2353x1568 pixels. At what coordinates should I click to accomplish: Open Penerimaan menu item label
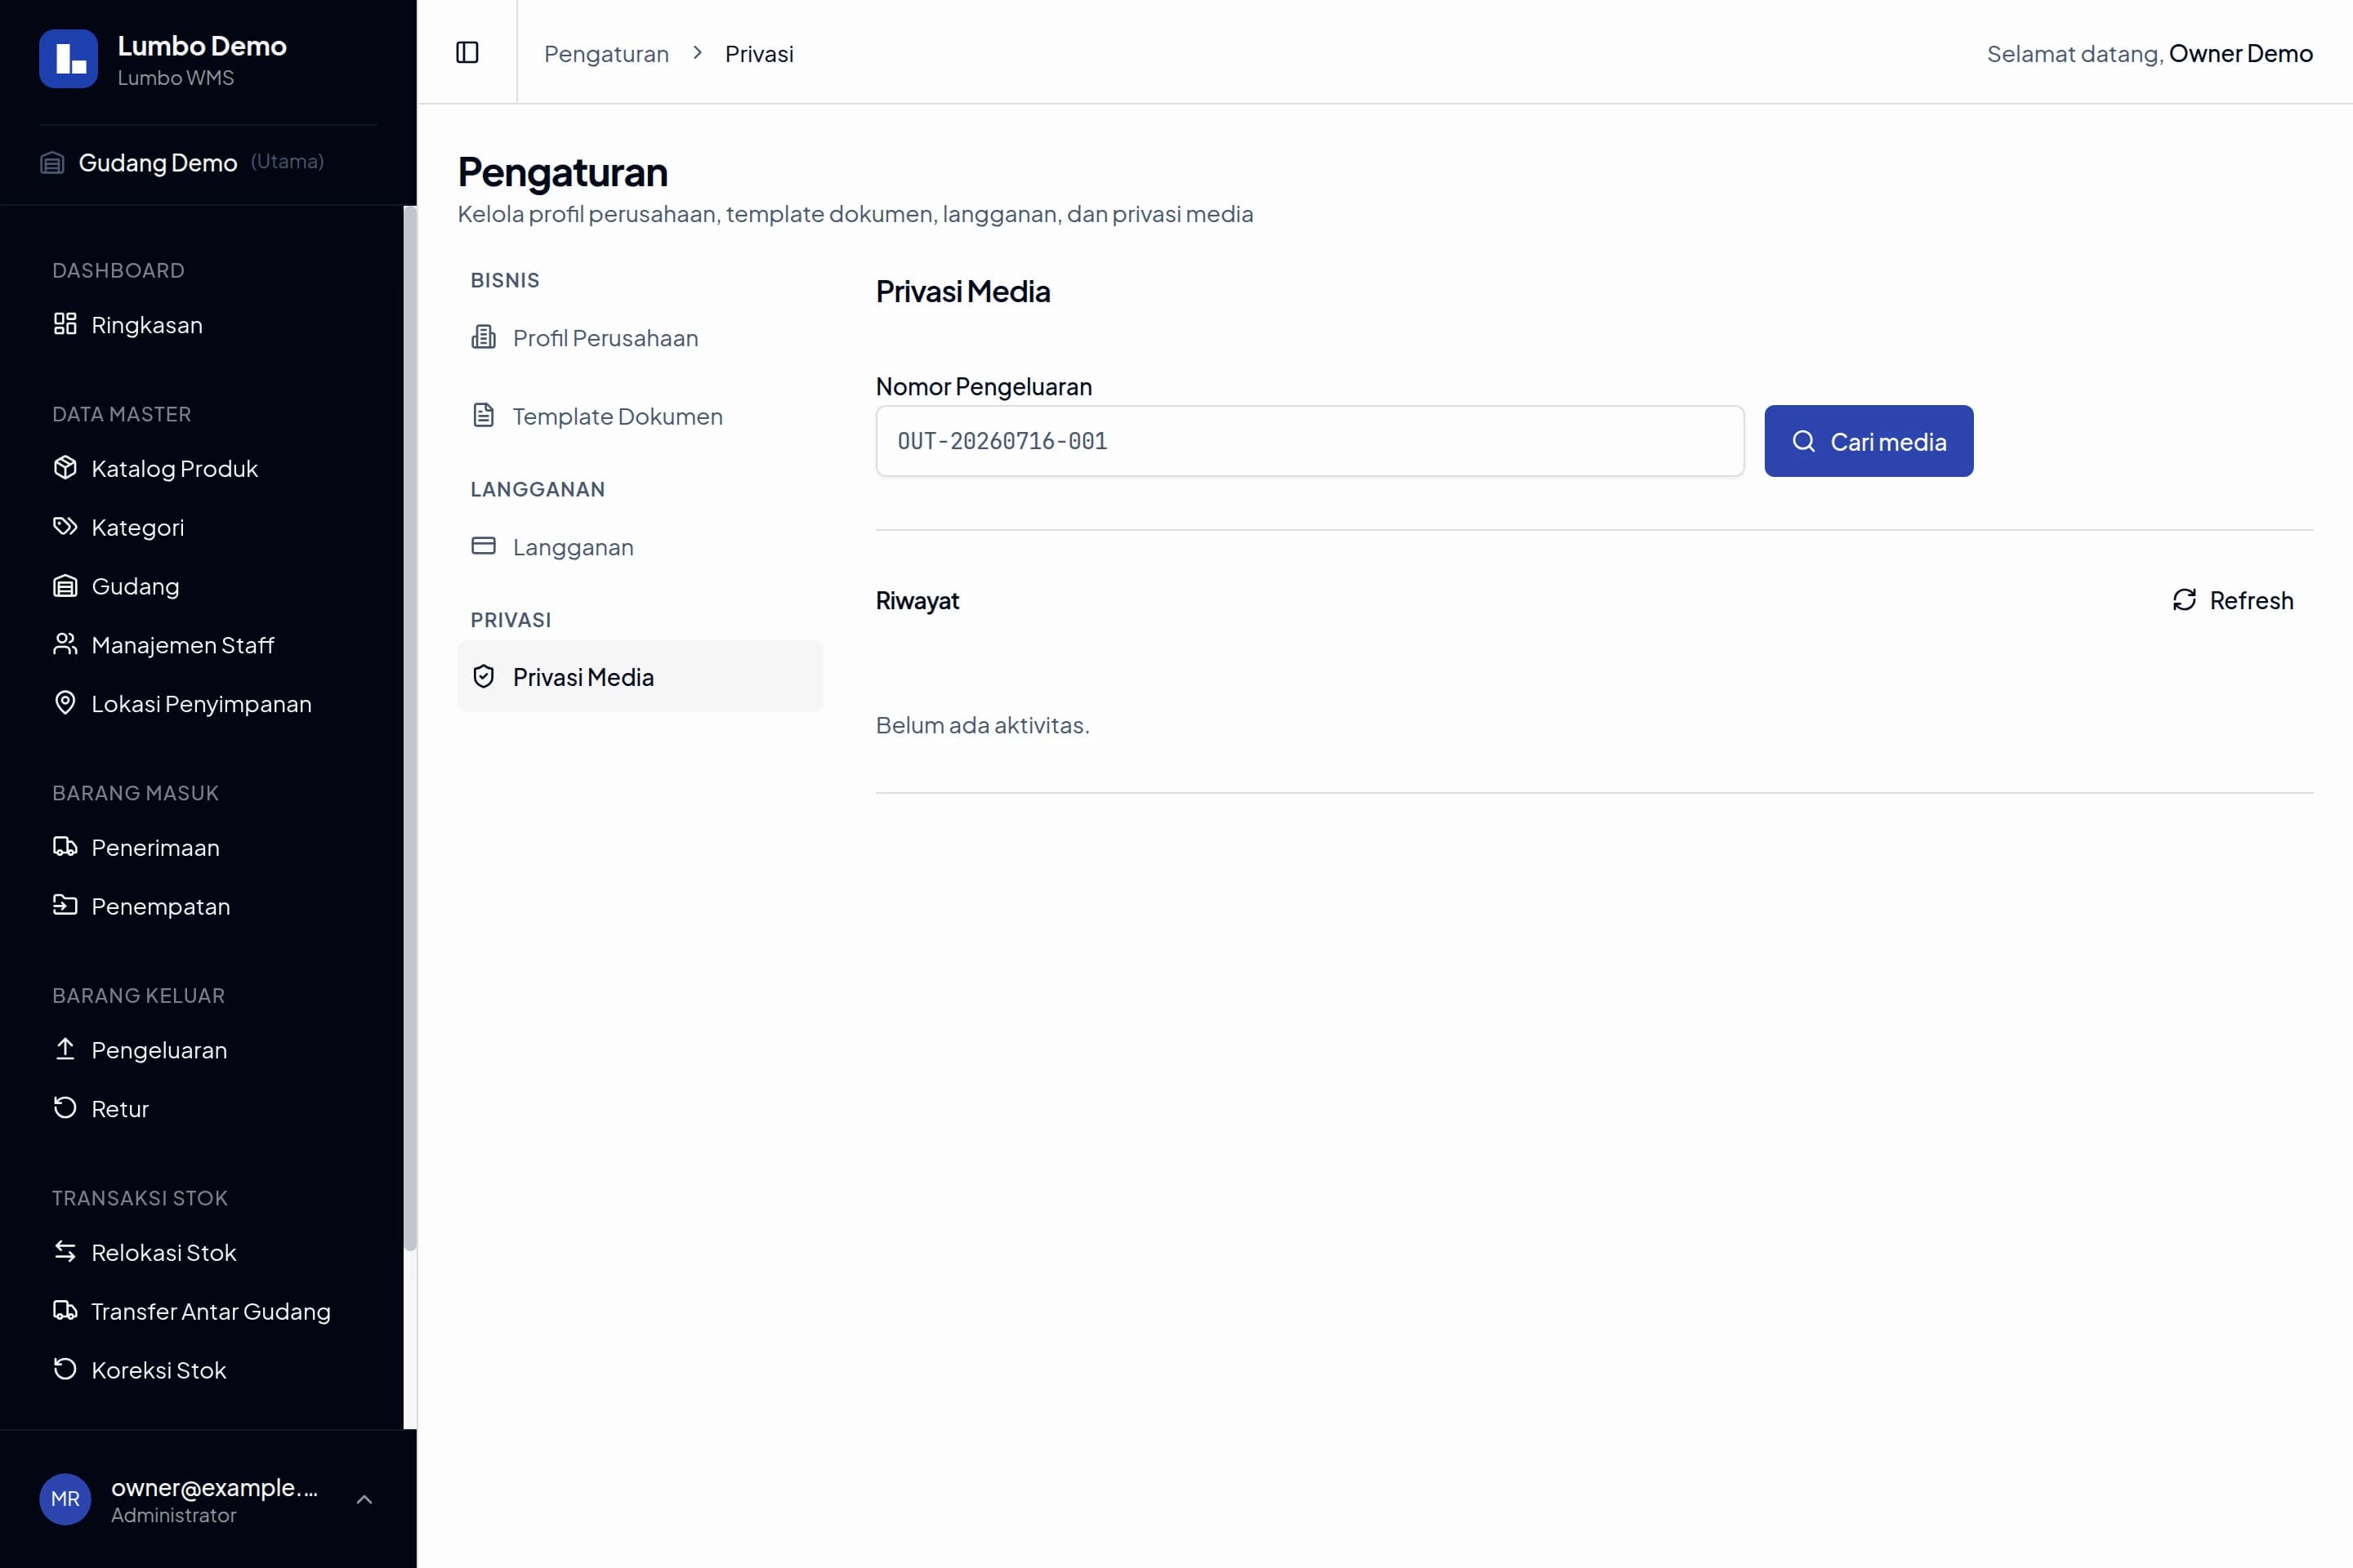point(155,848)
